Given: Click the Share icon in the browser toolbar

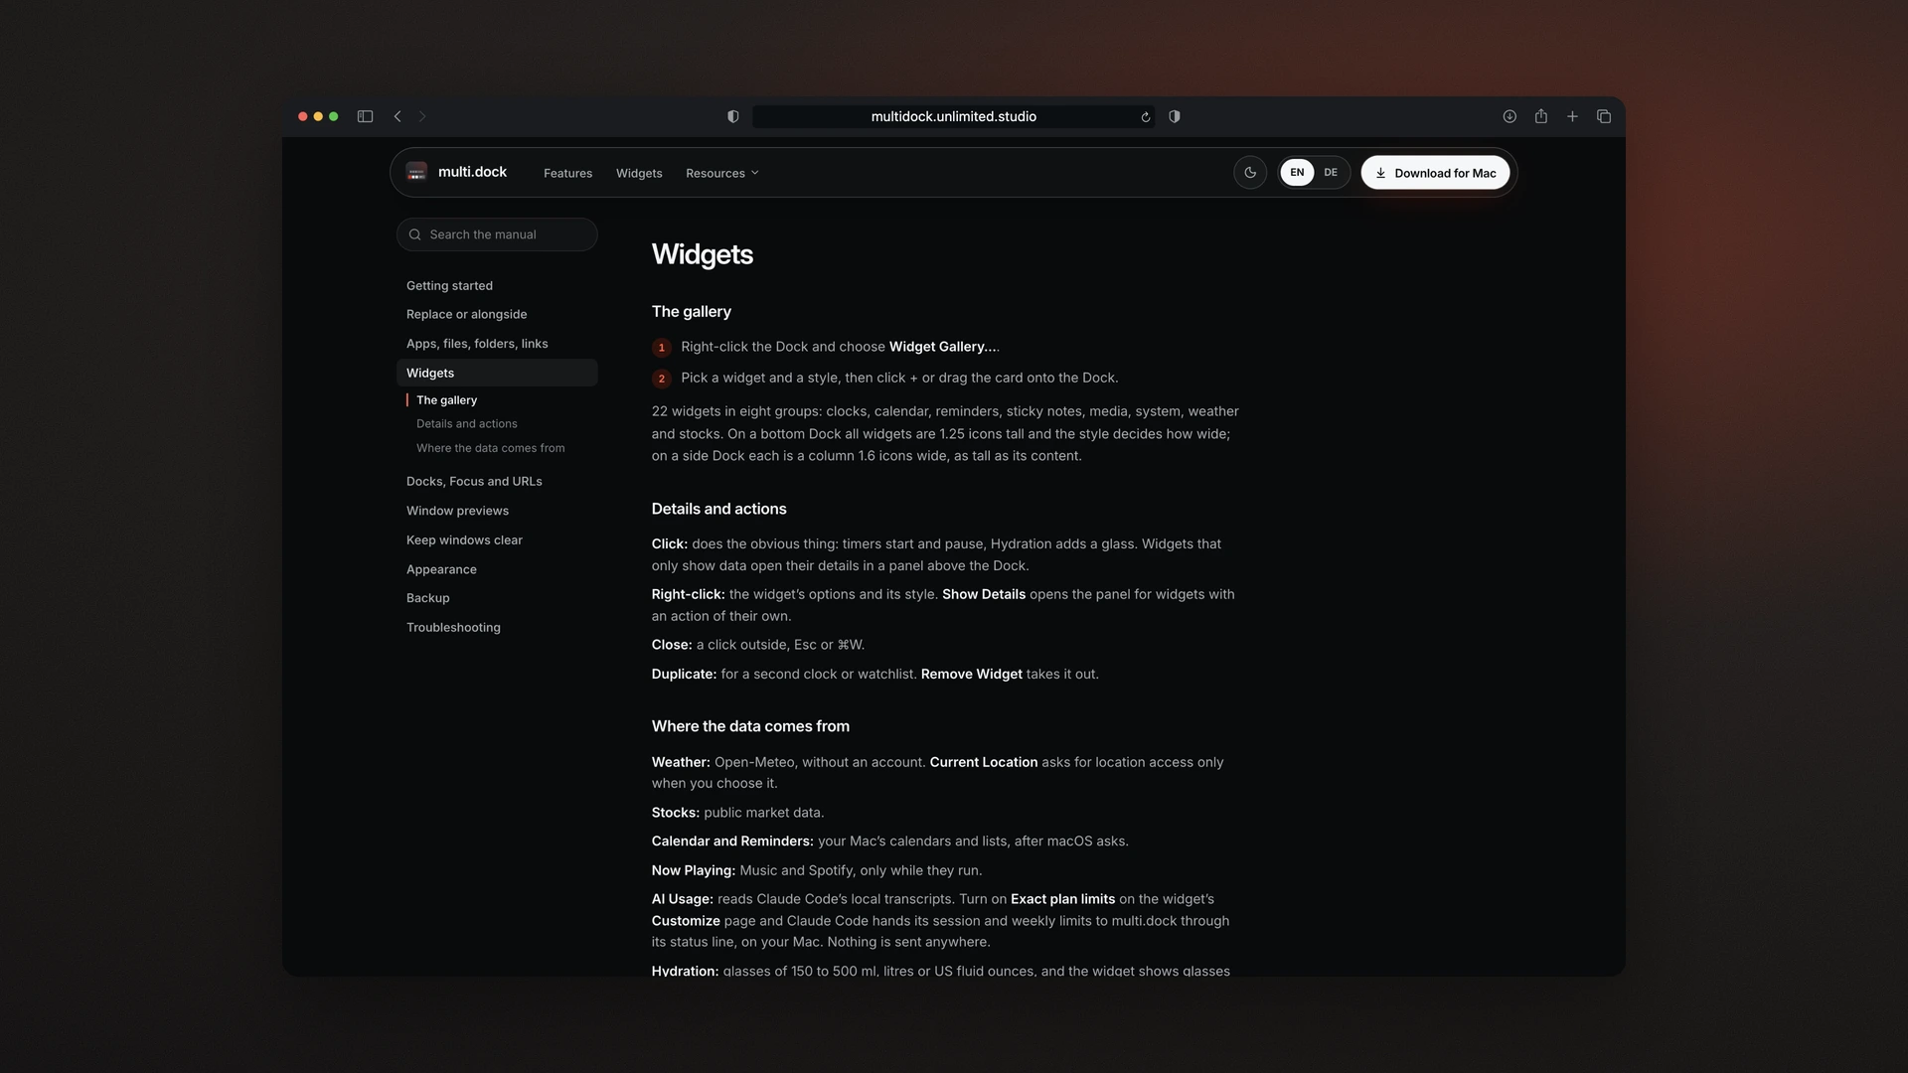Looking at the screenshot, I should pos(1541,116).
